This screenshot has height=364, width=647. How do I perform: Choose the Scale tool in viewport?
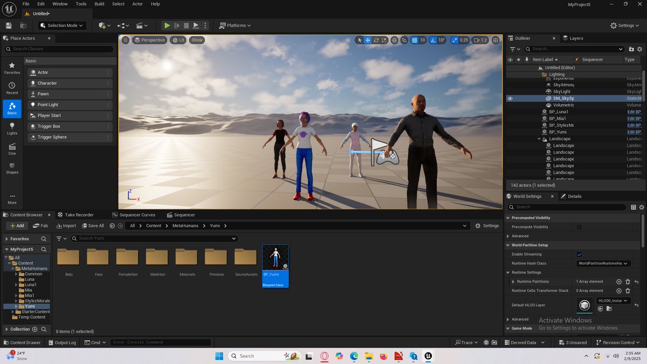[x=384, y=40]
